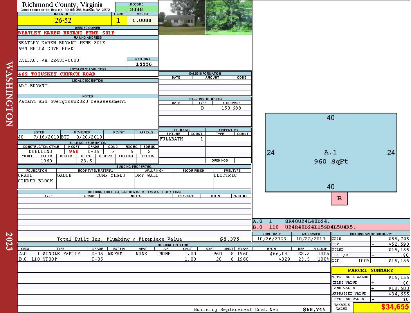Viewport: 411px width, 313px height.
Task: Select the Parcel Summary yellow header
Action: 370,270
